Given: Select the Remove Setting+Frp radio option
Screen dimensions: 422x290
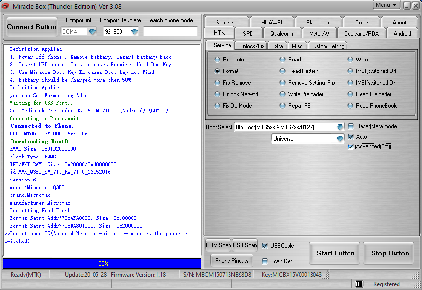Looking at the screenshot, I should pos(307,83).
